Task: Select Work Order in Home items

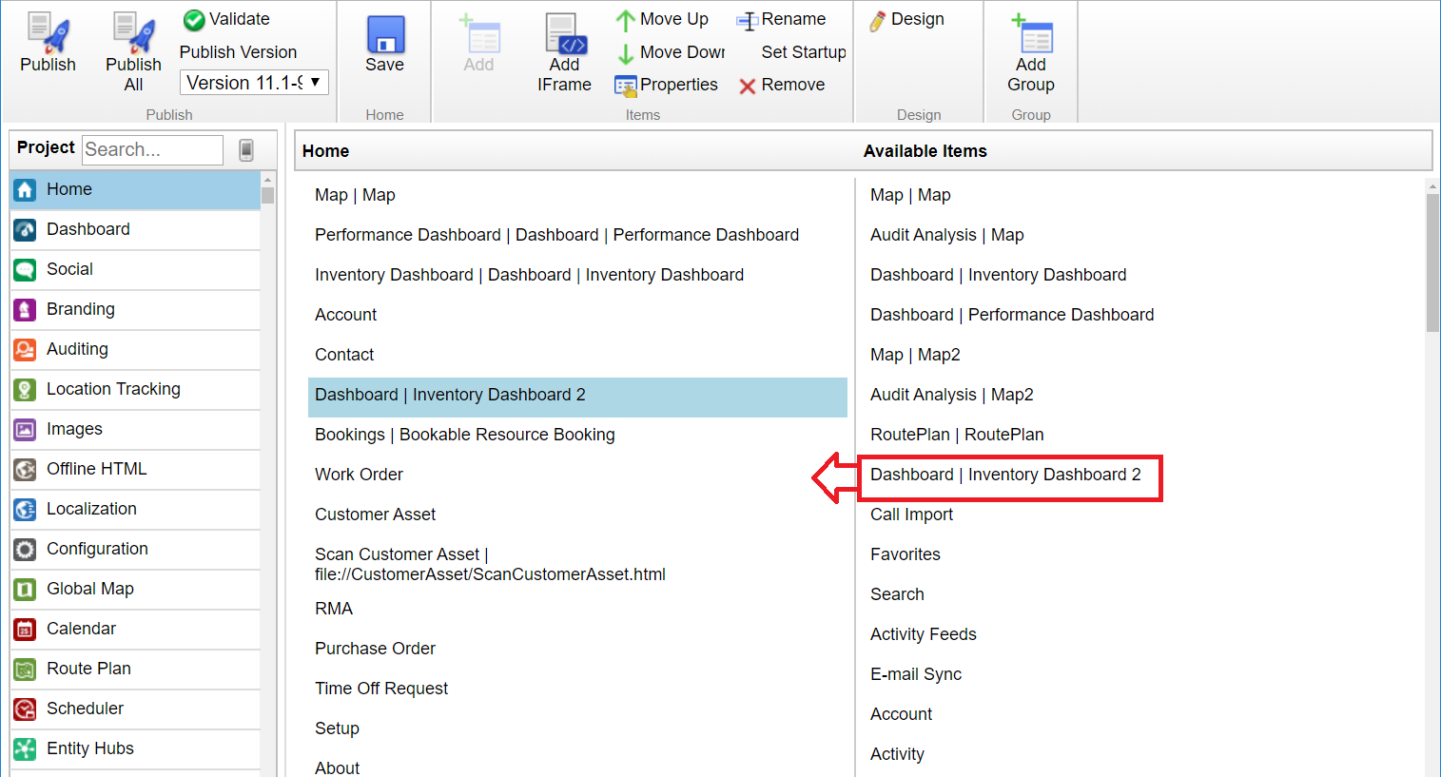Action: click(359, 475)
